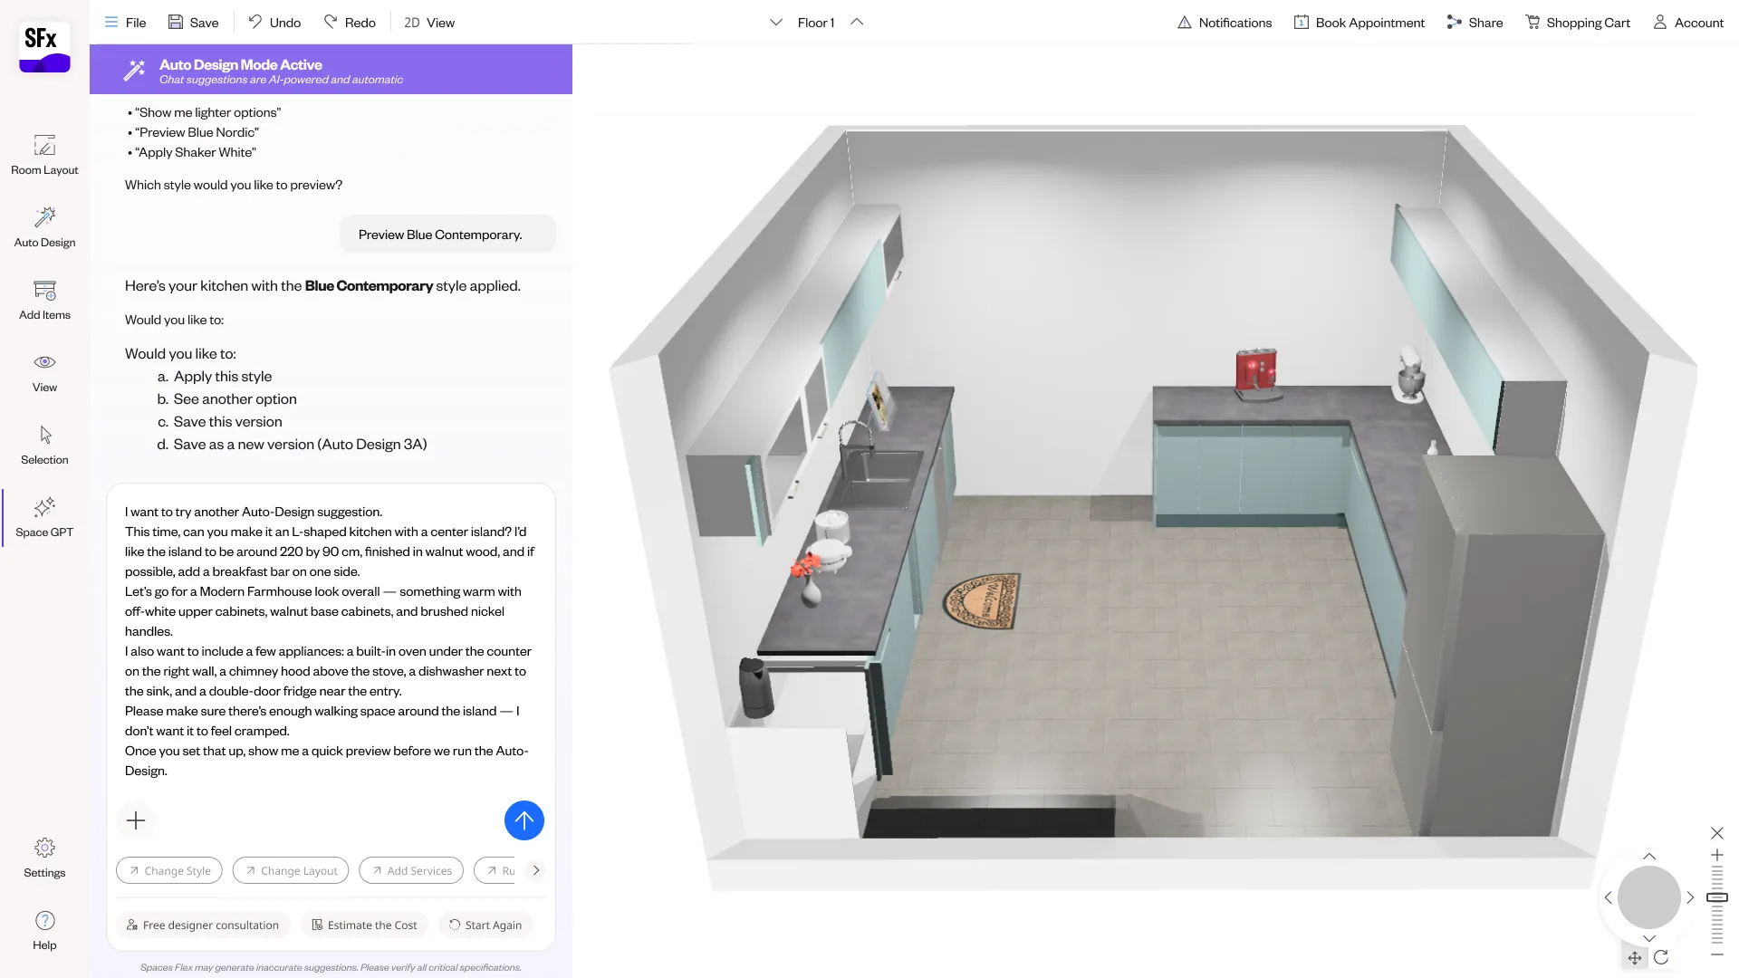Toggle the 2D View mode
This screenshot has height=978, width=1739.
pos(429,23)
